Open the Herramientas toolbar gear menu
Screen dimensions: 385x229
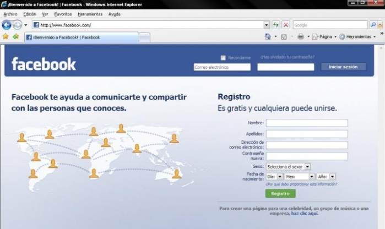(357, 37)
